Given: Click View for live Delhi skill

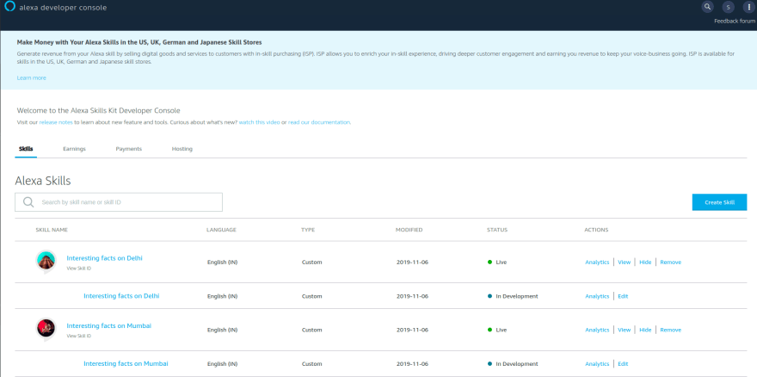Looking at the screenshot, I should click(625, 263).
